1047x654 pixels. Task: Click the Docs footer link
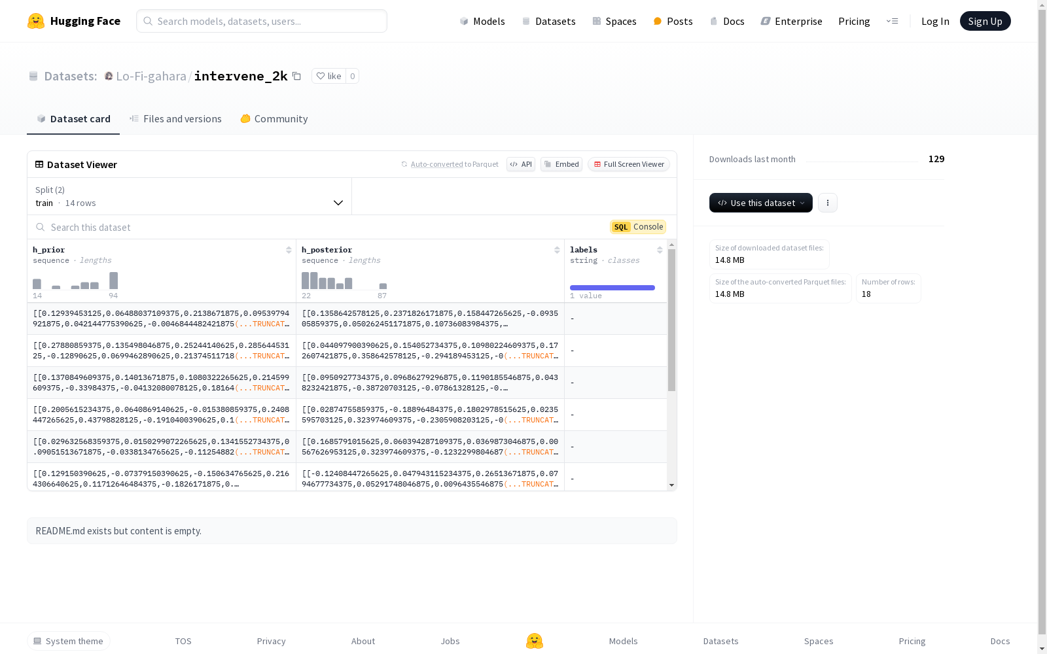1000,641
